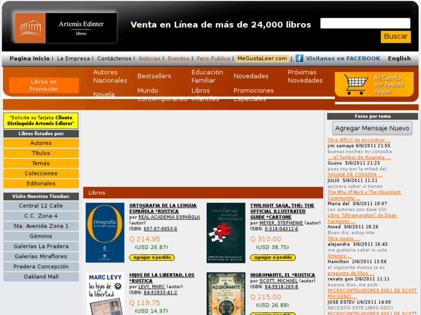Visit MeGustaLeer.com link
The width and height of the screenshot is (421, 315).
pyautogui.click(x=262, y=58)
